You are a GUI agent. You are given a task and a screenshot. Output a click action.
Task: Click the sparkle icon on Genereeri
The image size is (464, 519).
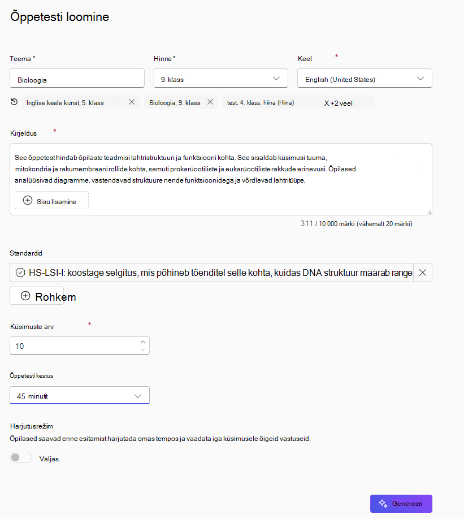(x=383, y=503)
